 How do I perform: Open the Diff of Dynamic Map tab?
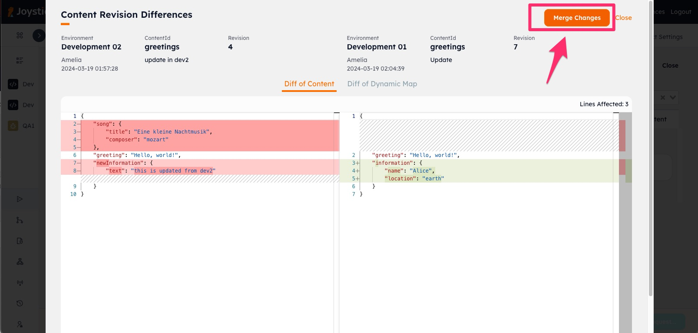[x=382, y=84]
